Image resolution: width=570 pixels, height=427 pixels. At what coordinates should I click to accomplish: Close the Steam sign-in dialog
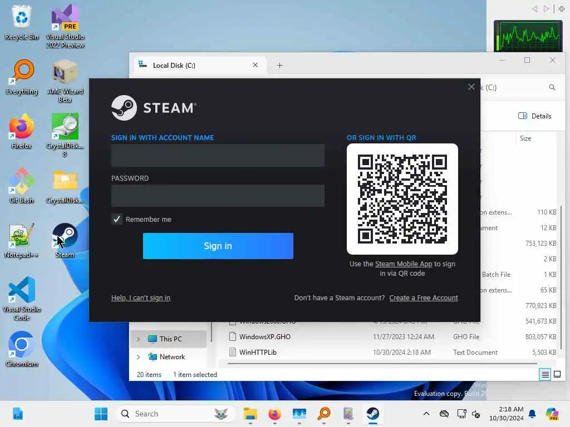471,87
